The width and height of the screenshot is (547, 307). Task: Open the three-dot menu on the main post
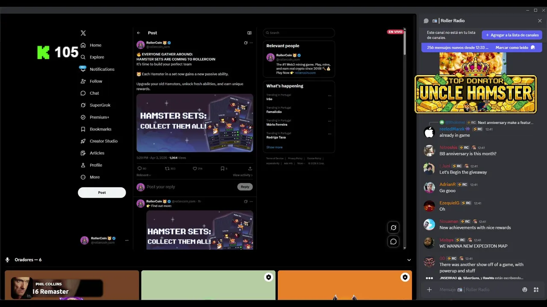point(251,43)
